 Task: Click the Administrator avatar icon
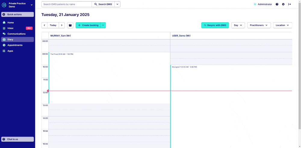click(255, 4)
